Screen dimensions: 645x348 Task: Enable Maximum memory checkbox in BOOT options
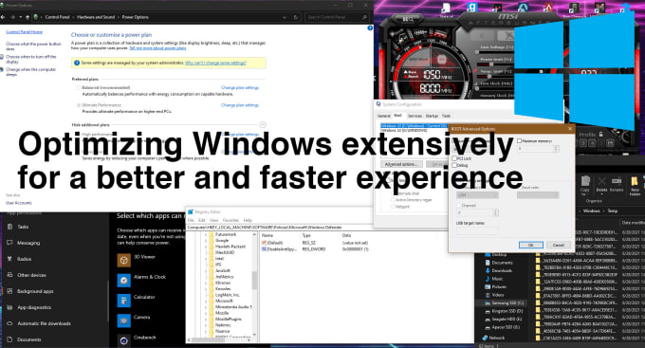click(519, 140)
